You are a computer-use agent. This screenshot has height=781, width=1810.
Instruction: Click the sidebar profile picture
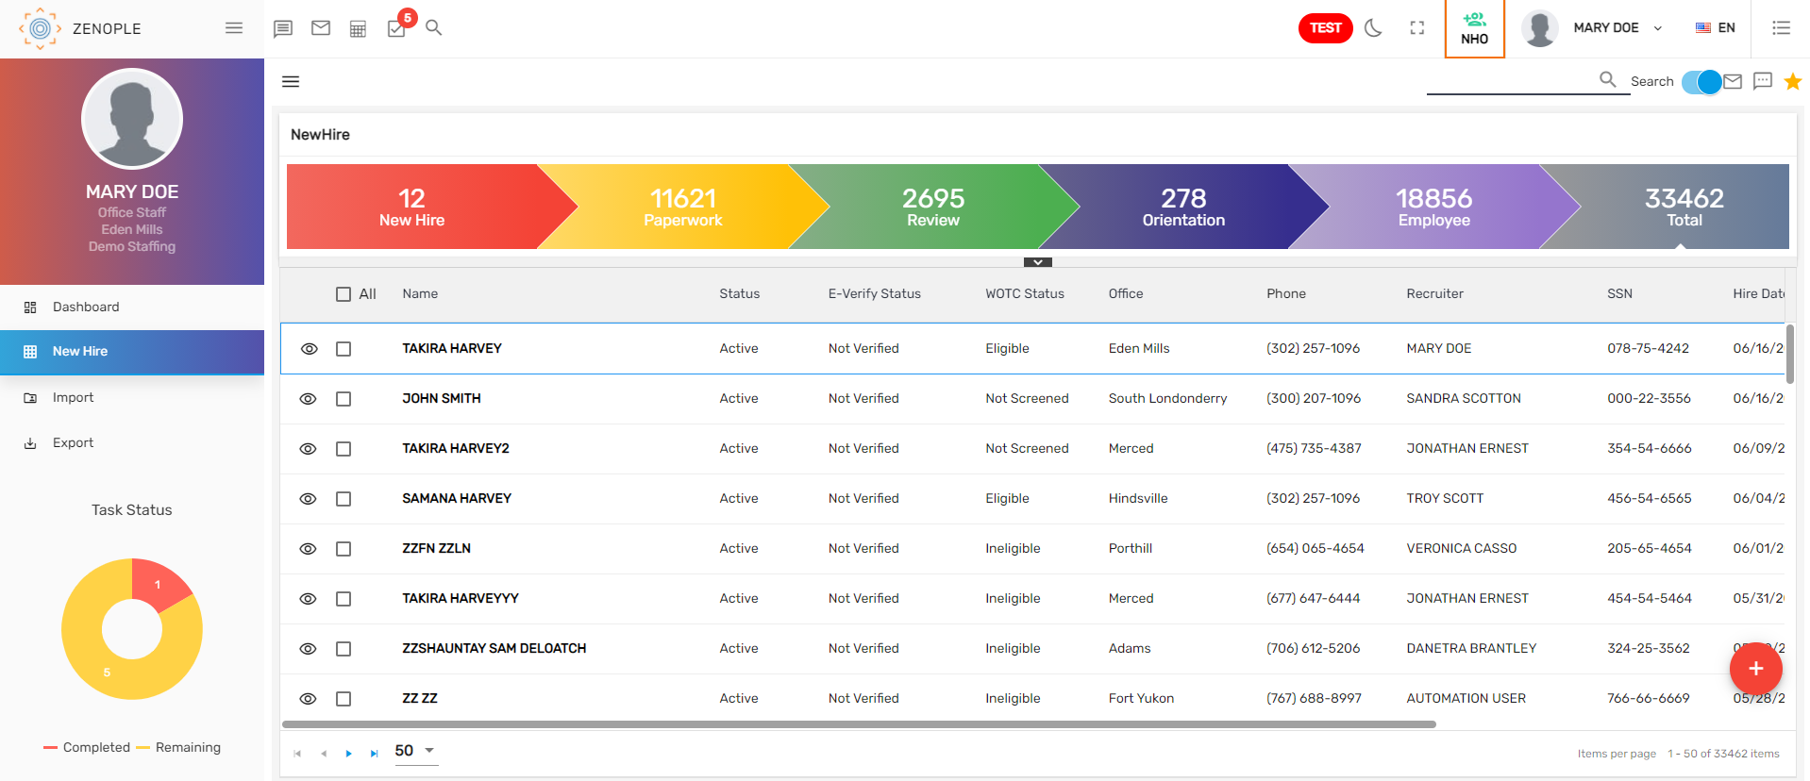point(132,119)
